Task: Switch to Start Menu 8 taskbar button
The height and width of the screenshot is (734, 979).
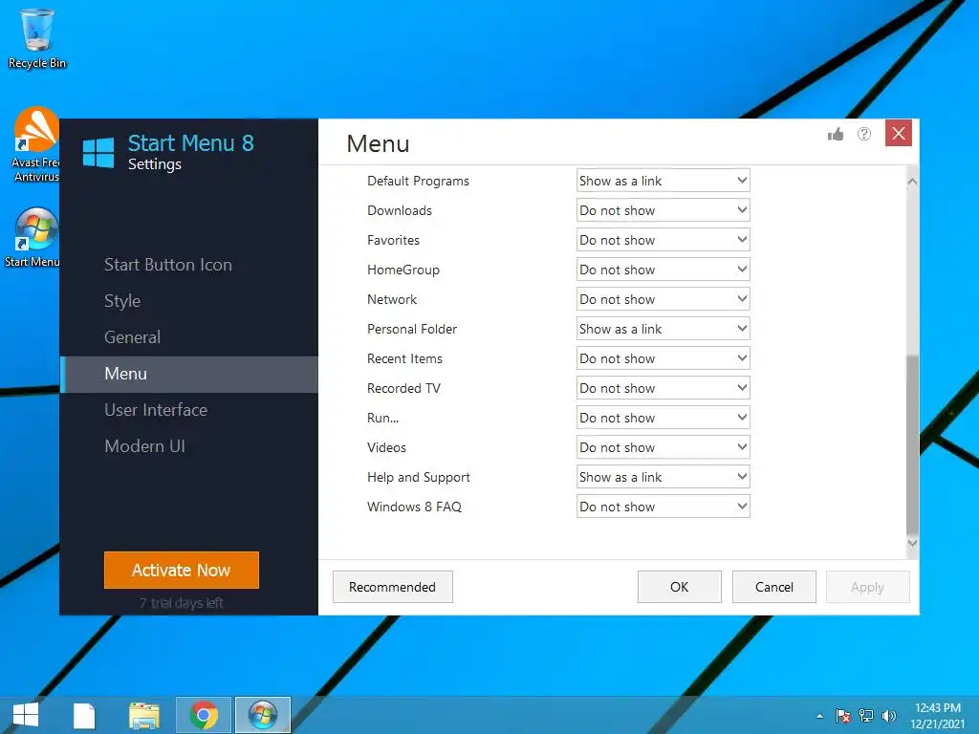Action: (x=263, y=715)
